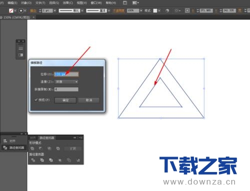
Task: Click the orange opacity label (不透明度)
Action: coord(118,11)
